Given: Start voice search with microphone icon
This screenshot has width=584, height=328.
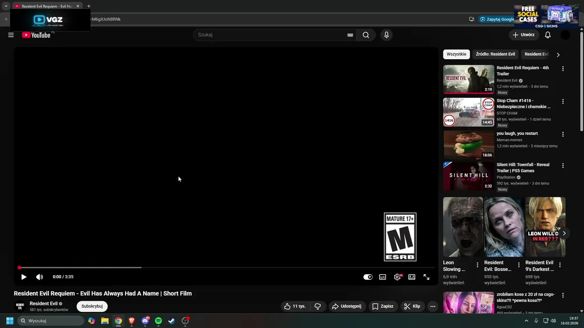Looking at the screenshot, I should (386, 35).
